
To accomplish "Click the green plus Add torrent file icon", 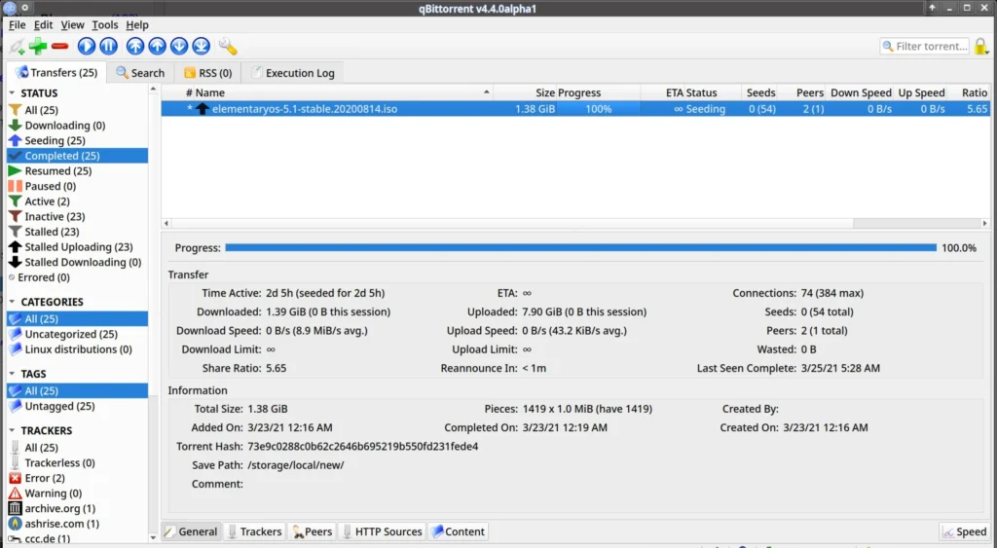I will coord(38,46).
